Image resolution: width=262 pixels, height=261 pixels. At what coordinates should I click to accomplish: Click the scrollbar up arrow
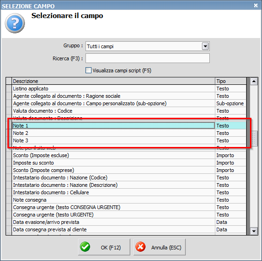pyautogui.click(x=254, y=81)
